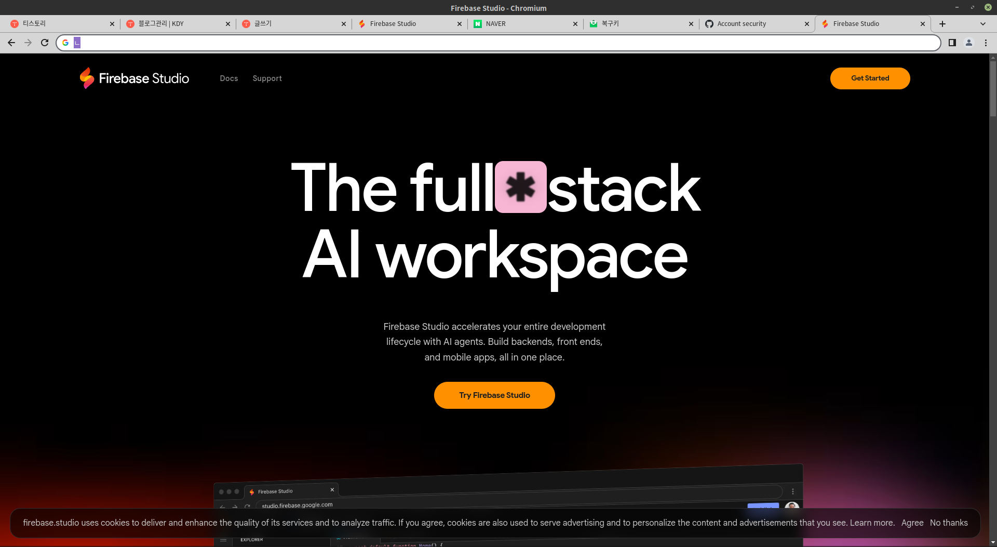Close the NAVER tab

coord(575,24)
